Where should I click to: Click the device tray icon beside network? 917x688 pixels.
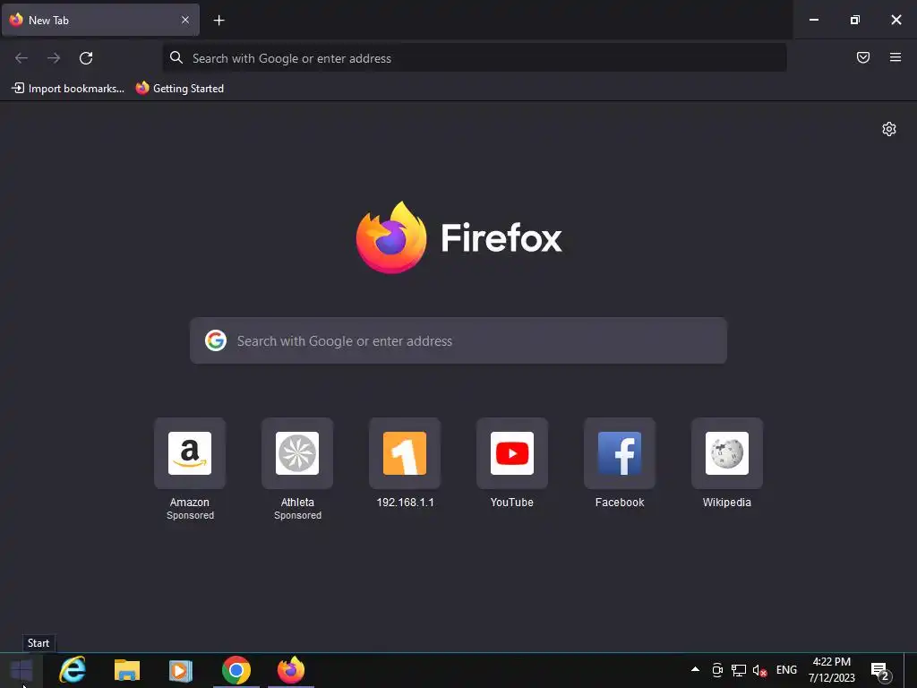(717, 670)
